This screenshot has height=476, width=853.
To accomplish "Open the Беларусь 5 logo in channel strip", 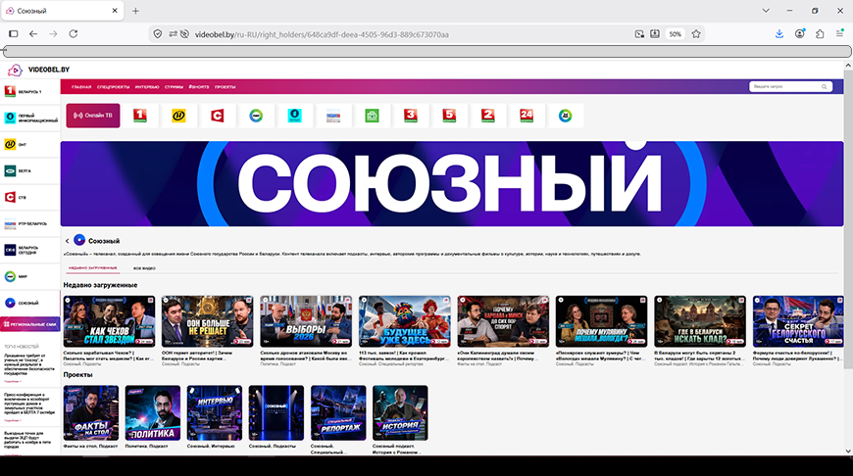I will click(x=449, y=116).
